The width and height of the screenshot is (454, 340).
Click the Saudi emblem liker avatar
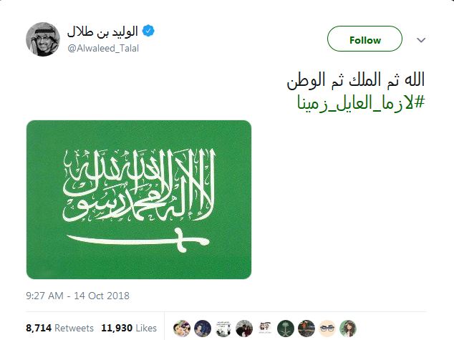coord(286,328)
